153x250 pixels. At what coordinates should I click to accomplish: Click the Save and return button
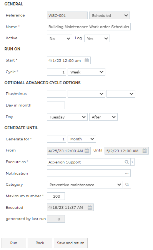tap(71, 243)
